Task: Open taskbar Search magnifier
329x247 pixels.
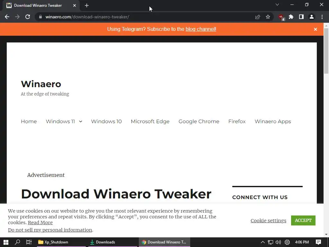Action: click(17, 242)
